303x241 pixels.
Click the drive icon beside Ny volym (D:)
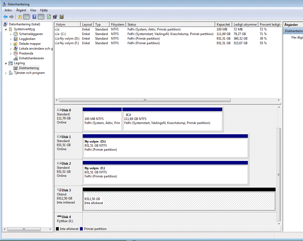(57, 39)
